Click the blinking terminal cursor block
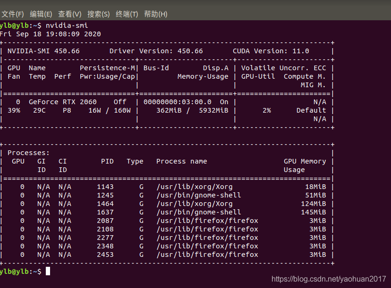Viewport: 391px width, 288px height. point(49,271)
